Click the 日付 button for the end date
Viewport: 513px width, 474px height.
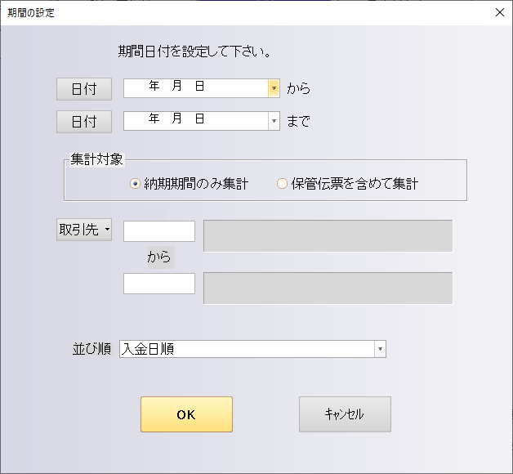84,122
